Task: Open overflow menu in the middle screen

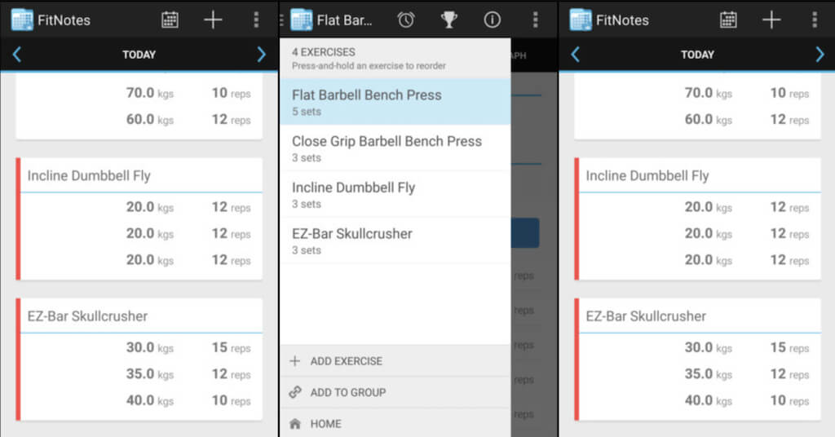Action: (535, 20)
